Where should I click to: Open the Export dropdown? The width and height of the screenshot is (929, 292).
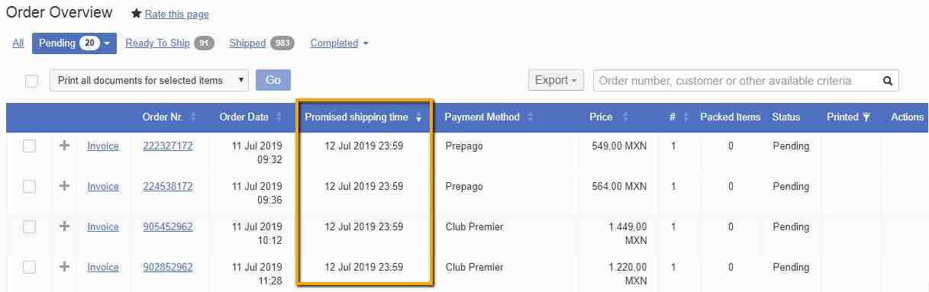(x=556, y=80)
